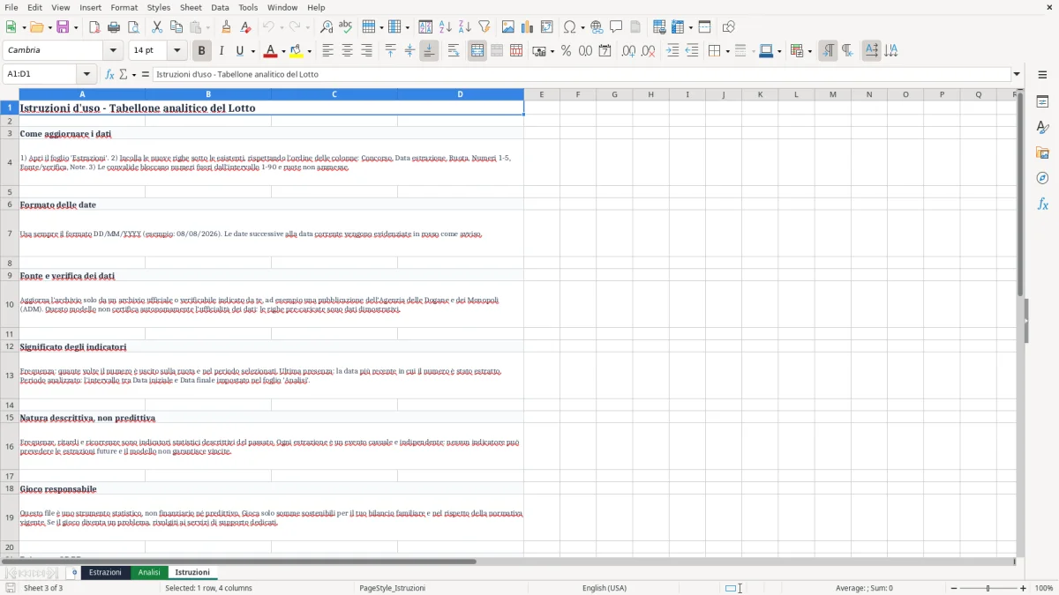Toggle Merge and Center Cells
1059x595 pixels.
(477, 51)
